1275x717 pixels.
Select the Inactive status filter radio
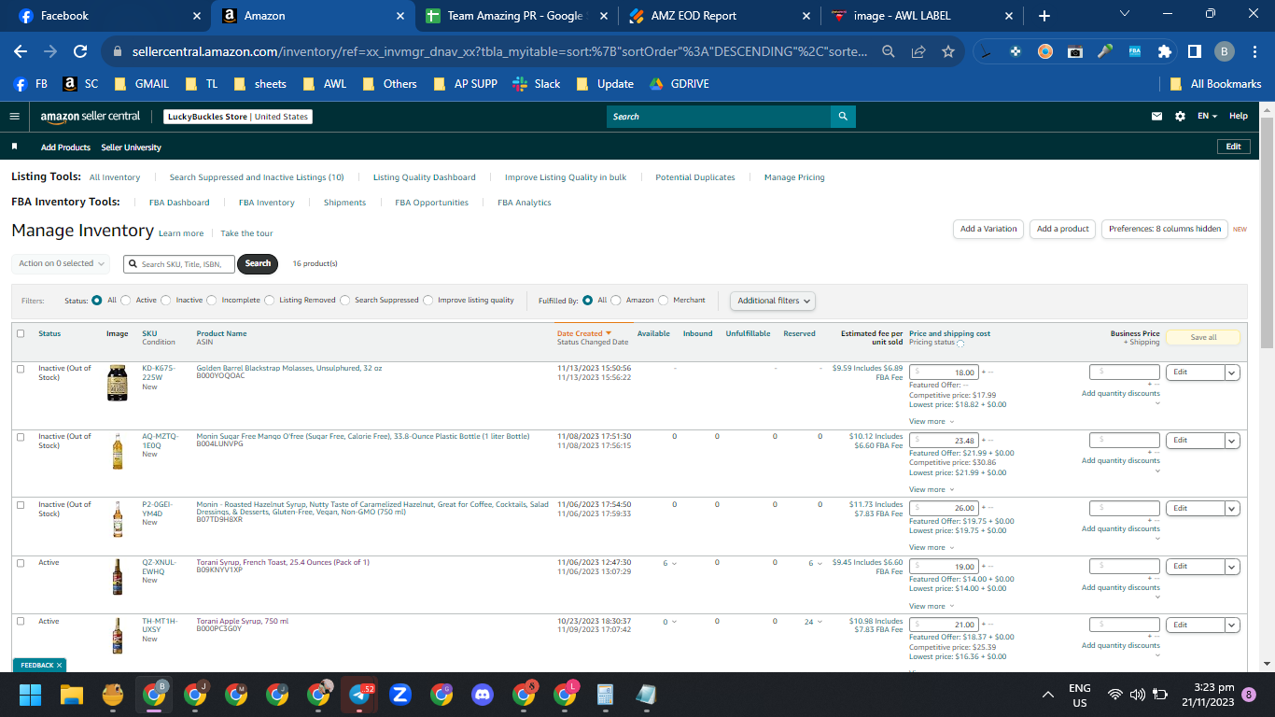tap(166, 301)
